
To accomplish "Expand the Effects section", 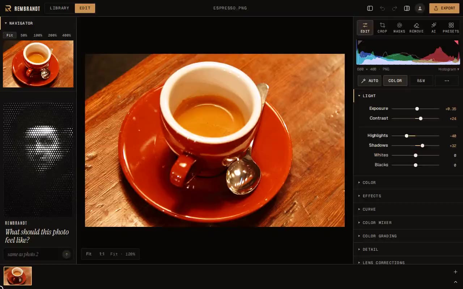I will coord(408,196).
